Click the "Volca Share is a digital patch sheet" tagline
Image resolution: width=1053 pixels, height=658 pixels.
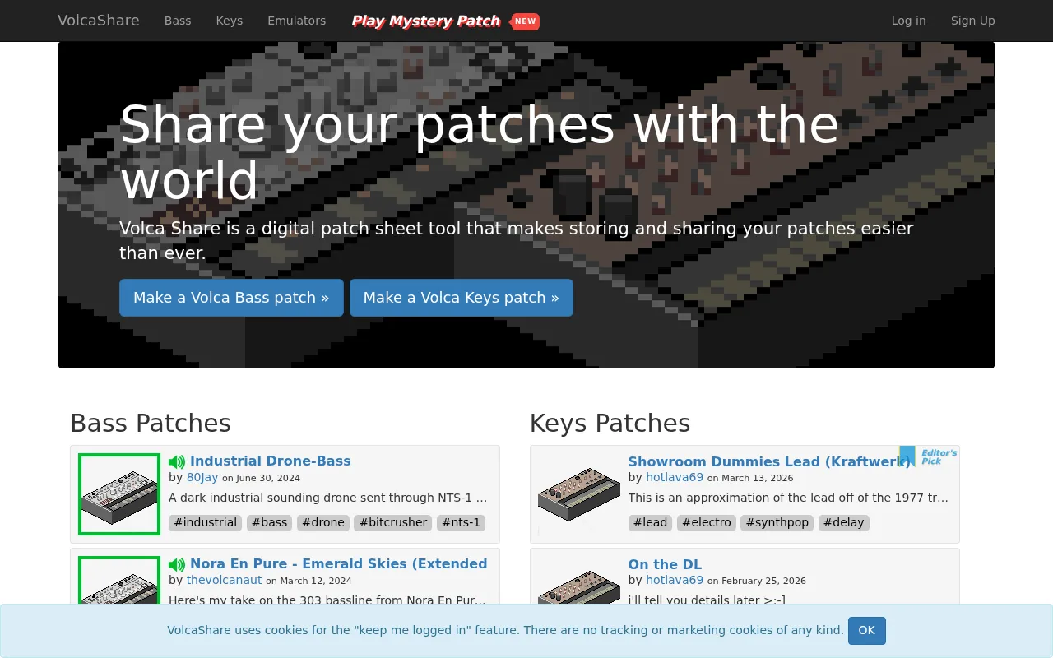(517, 240)
